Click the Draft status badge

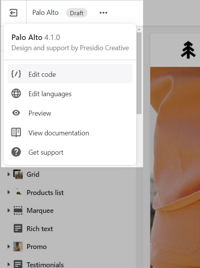pos(77,13)
